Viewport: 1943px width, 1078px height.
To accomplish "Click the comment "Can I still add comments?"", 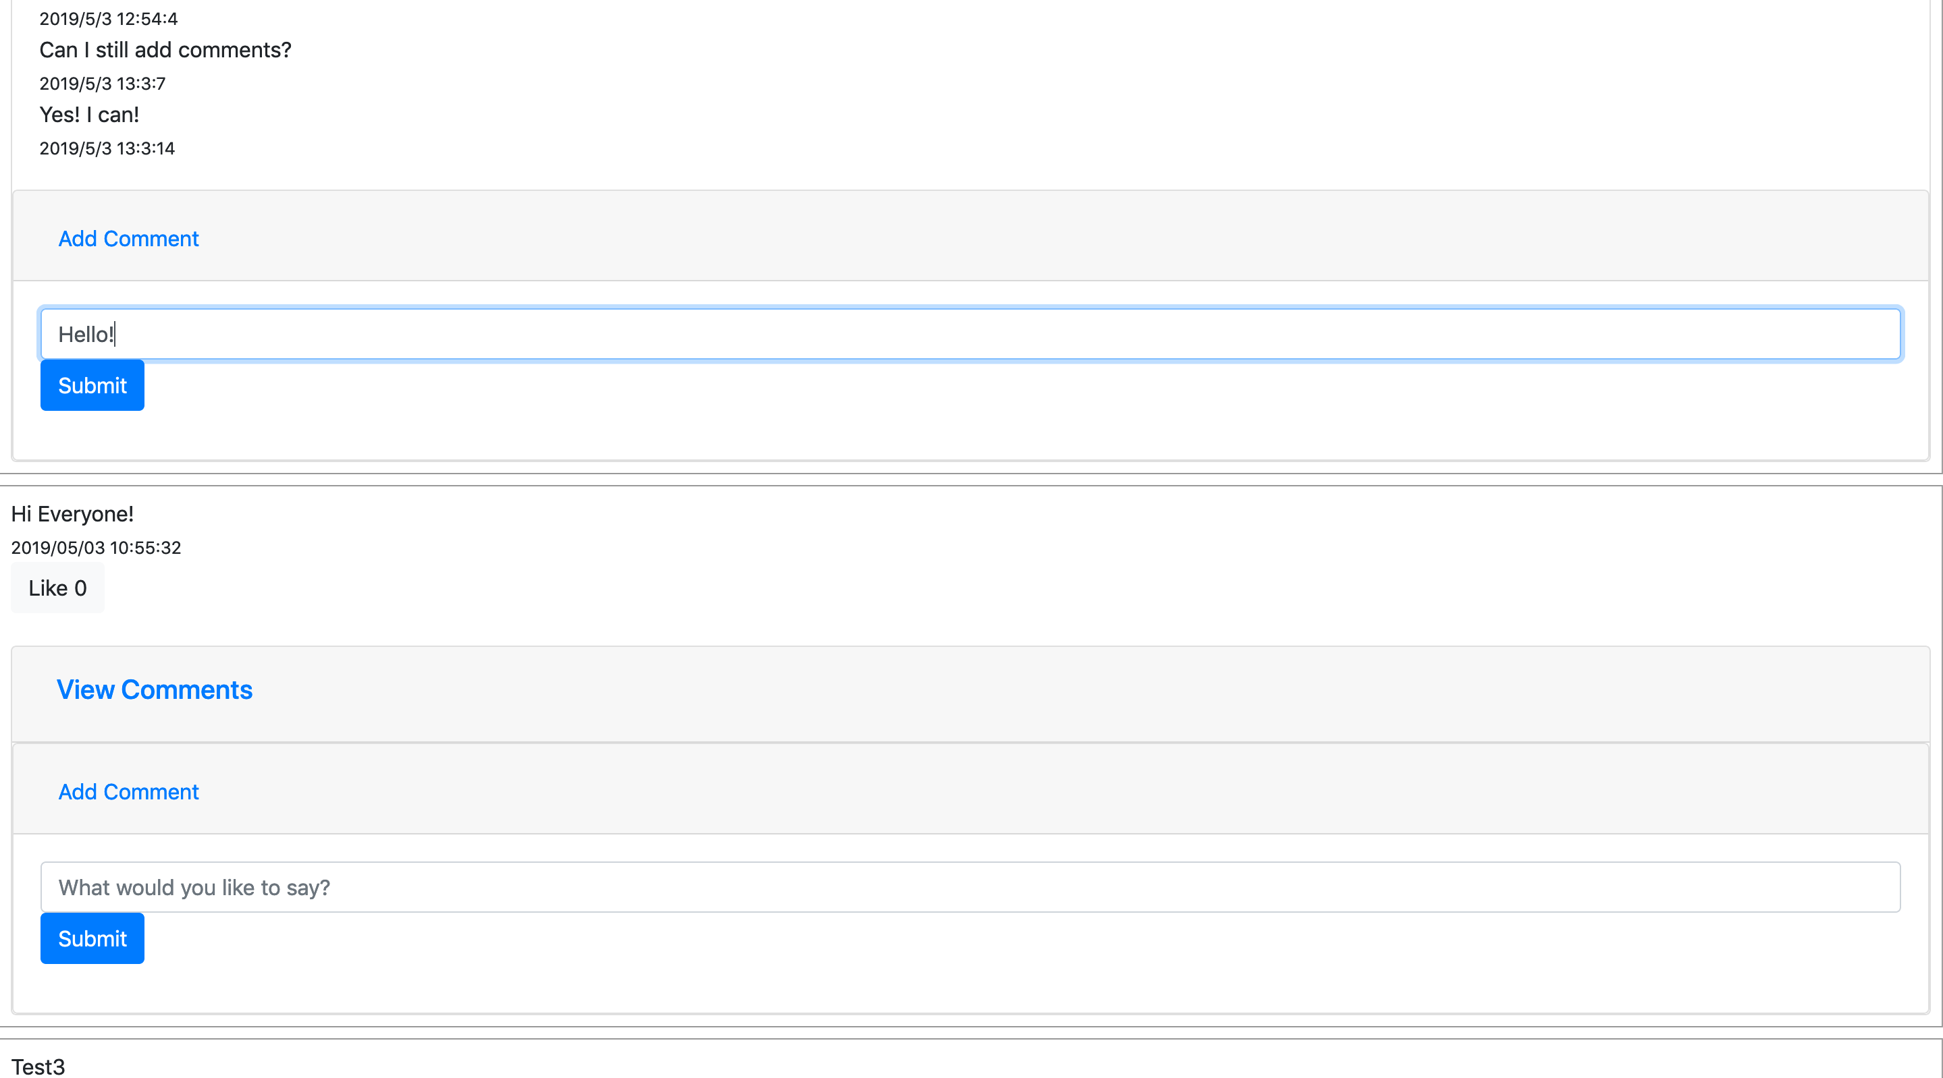I will click(x=165, y=50).
